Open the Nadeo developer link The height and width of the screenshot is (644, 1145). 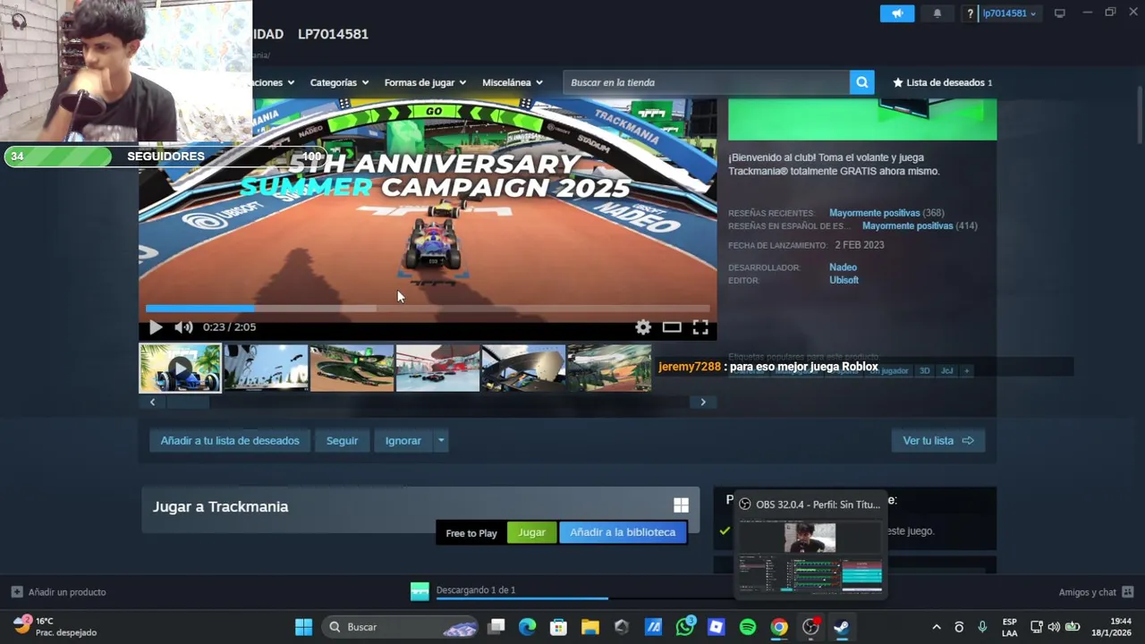coord(843,267)
